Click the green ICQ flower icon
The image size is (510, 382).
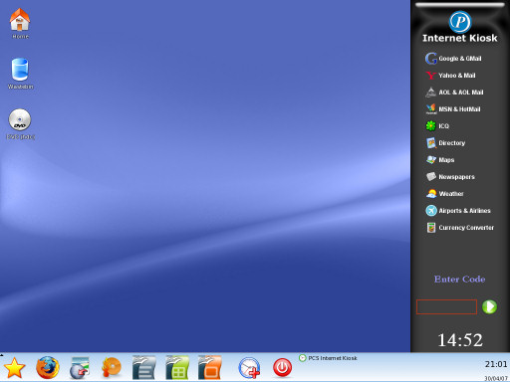431,126
